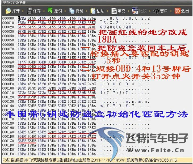Select offset label 0001F0:
193x164 pixels.
click(9, 154)
